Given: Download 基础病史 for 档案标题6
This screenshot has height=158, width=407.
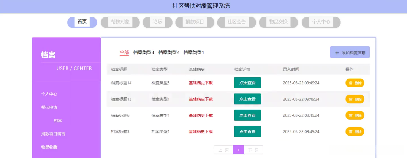Looking at the screenshot, I should point(201,115).
